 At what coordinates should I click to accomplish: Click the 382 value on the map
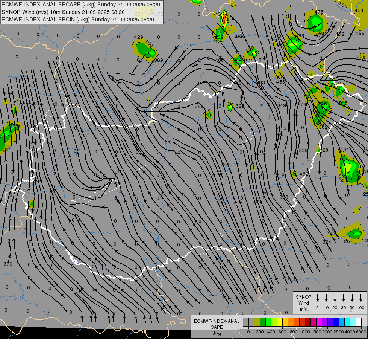click(x=323, y=127)
